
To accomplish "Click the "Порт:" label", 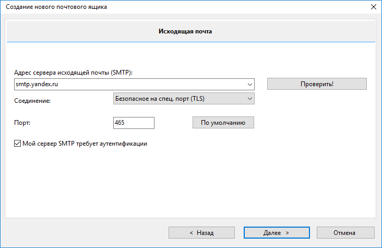I will point(22,123).
